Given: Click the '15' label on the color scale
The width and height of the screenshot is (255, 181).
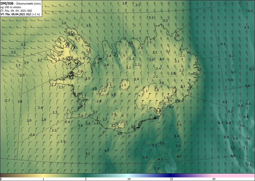Looking at the screenshot, I should pyautogui.click(x=171, y=179).
